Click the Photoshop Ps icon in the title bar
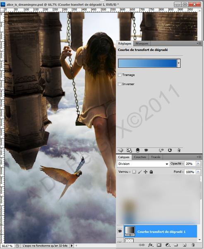Image resolution: width=204 pixels, height=249 pixels. tap(3, 4)
